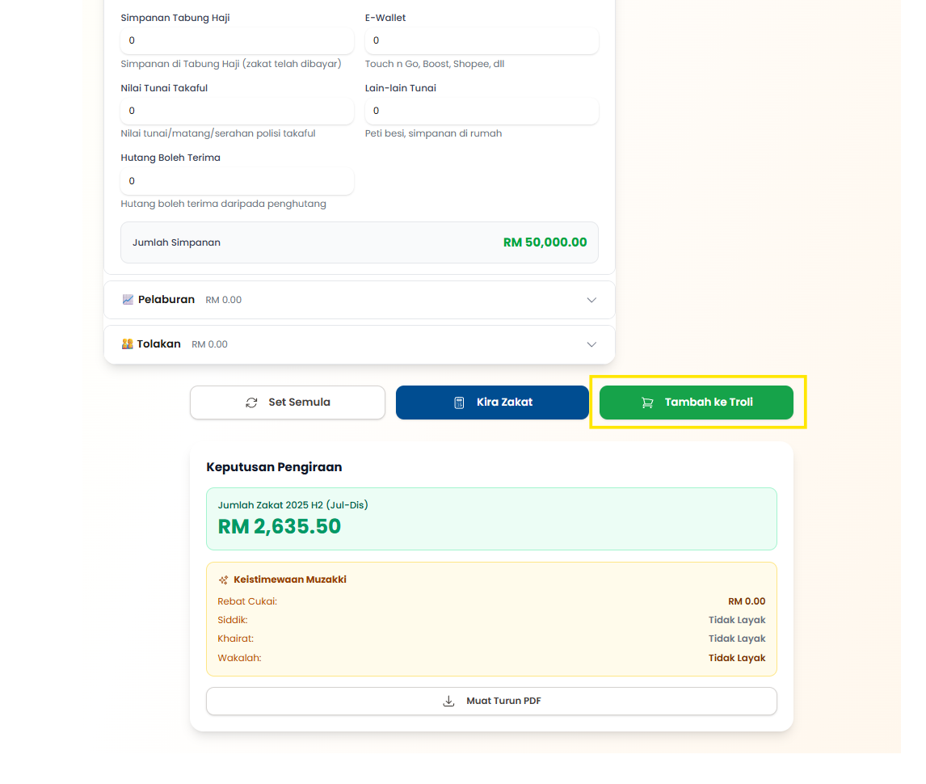The height and width of the screenshot is (784, 926).
Task: Select the Nilai Tunai Takaful field
Action: pyautogui.click(x=237, y=111)
